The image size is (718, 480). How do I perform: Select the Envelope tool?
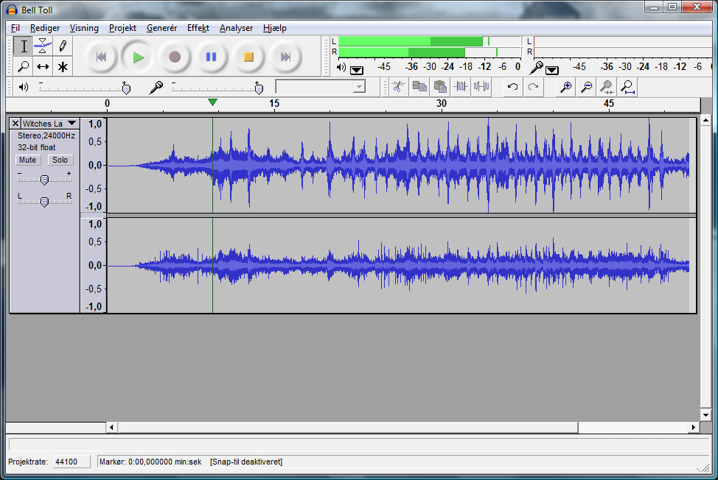pyautogui.click(x=43, y=46)
